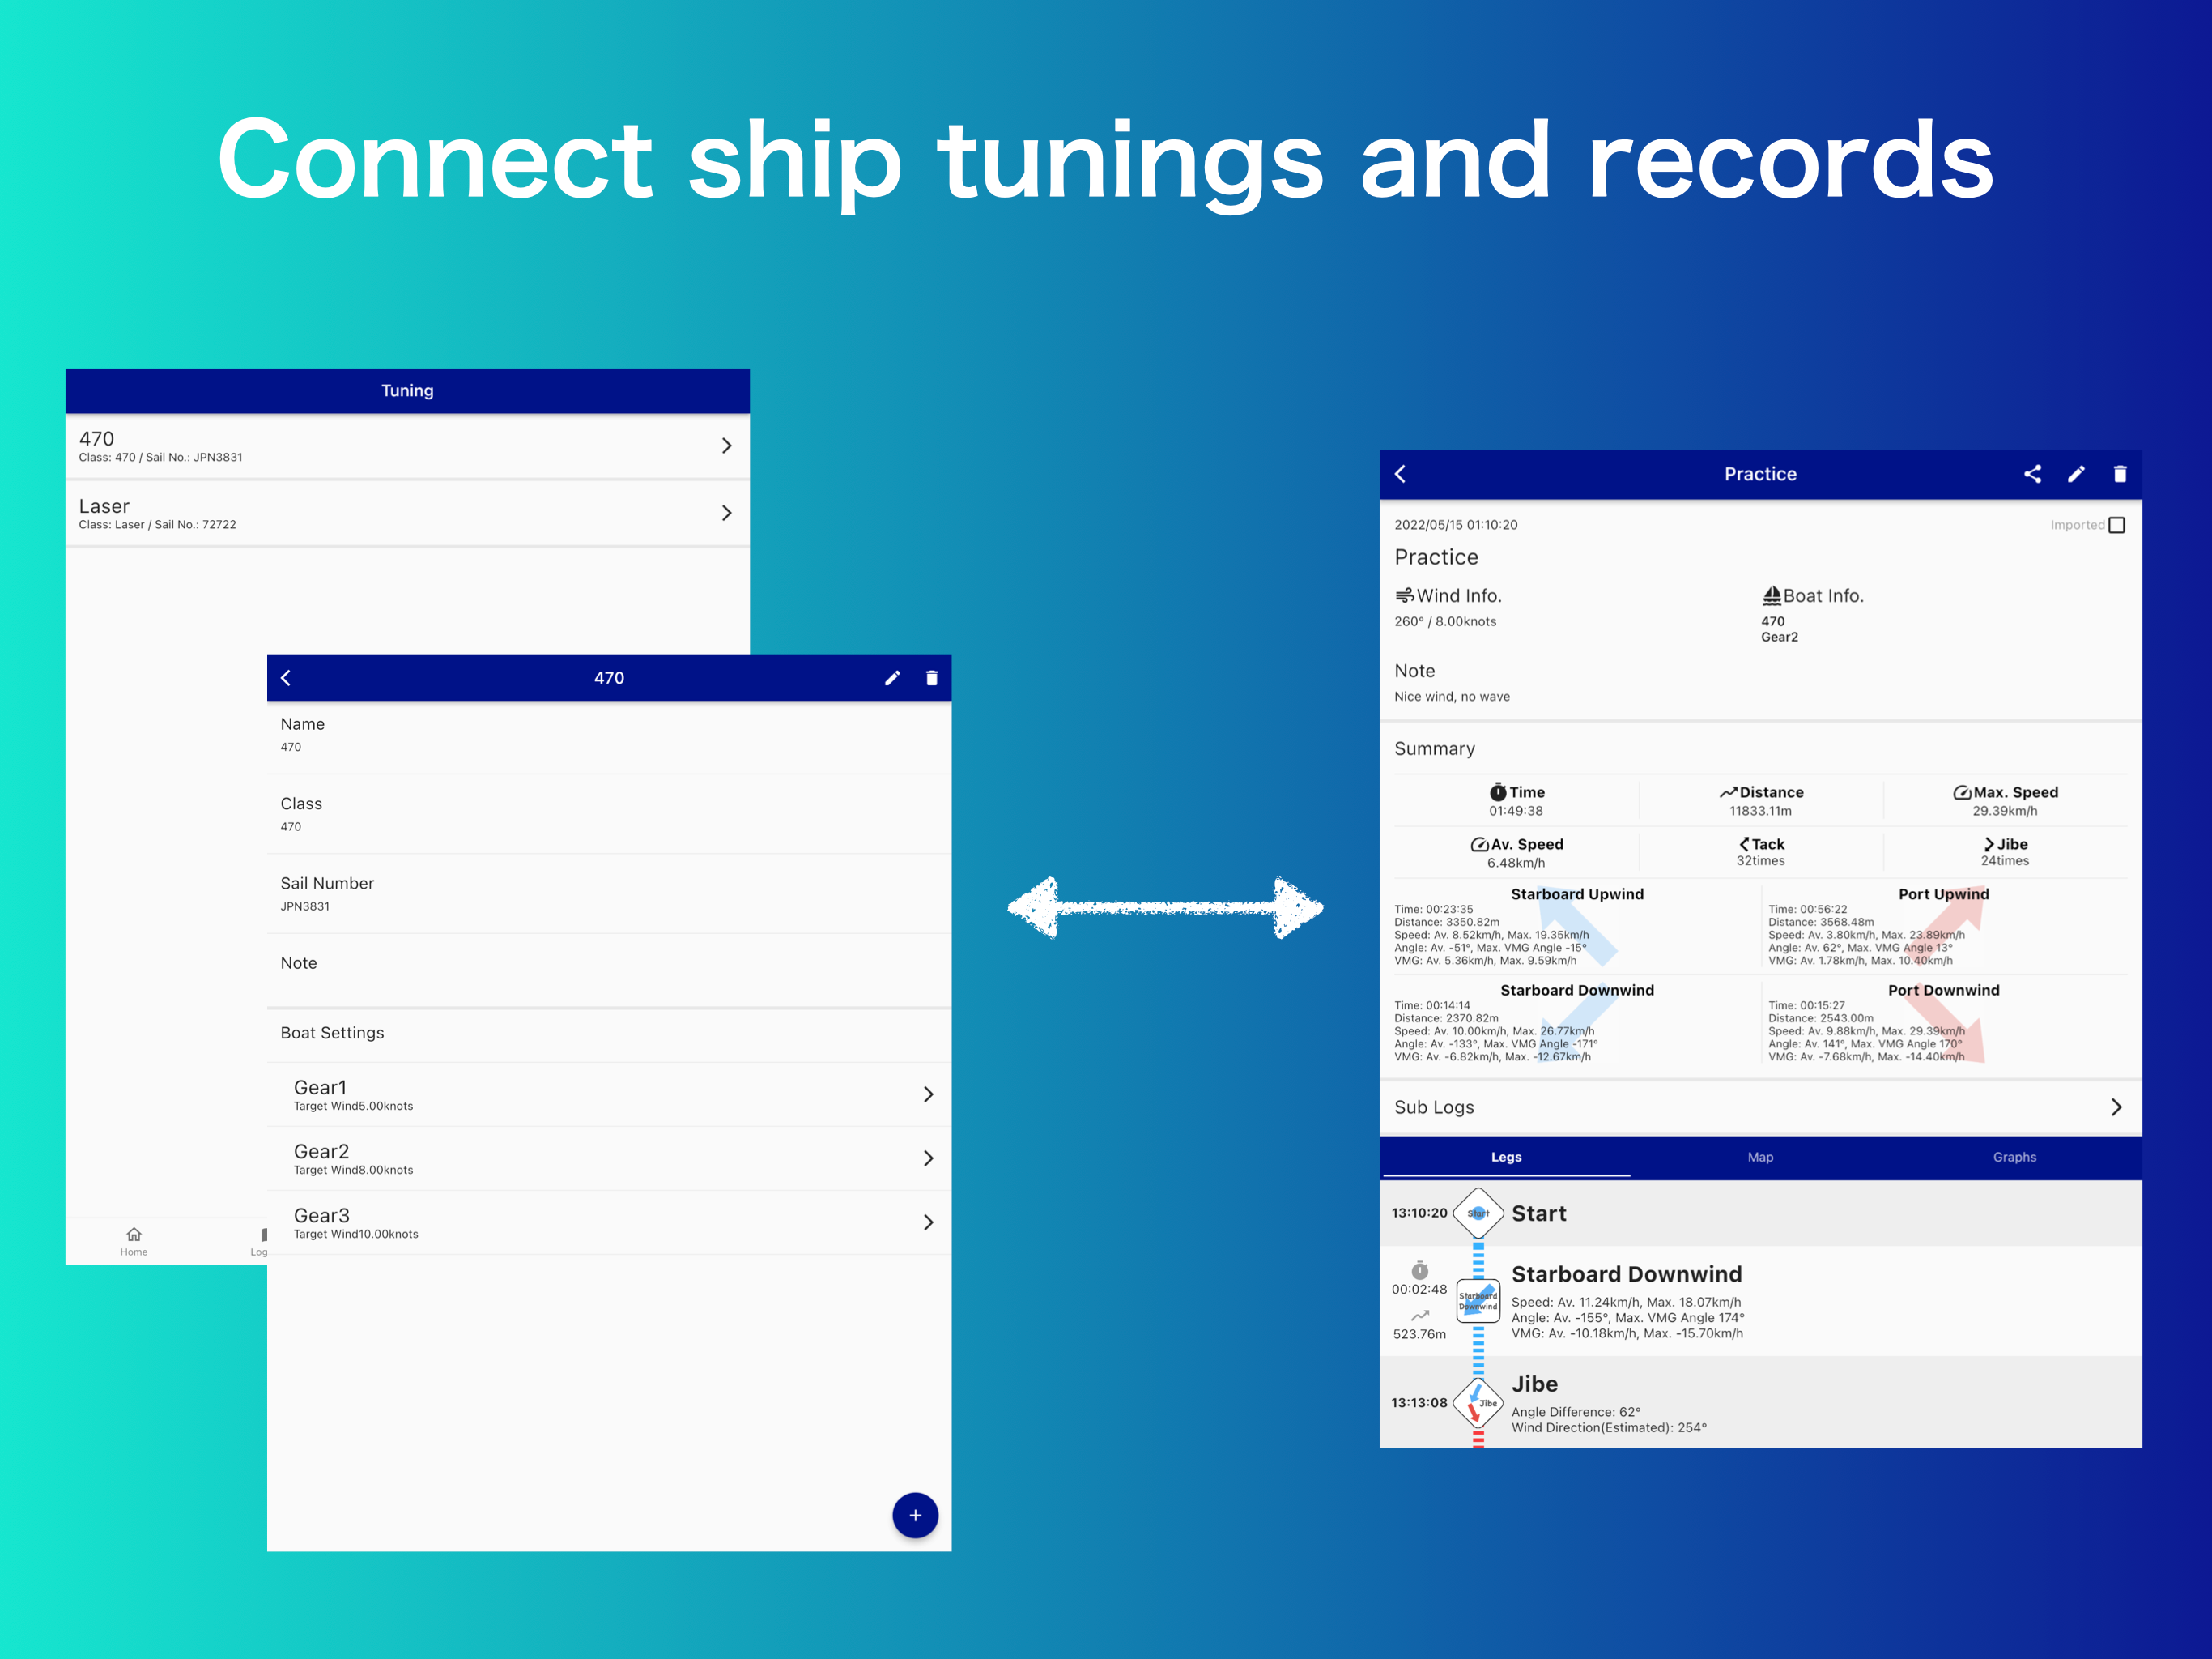Click the 523.76m leg distance value
This screenshot has width=2212, height=1659.
pyautogui.click(x=1420, y=1335)
